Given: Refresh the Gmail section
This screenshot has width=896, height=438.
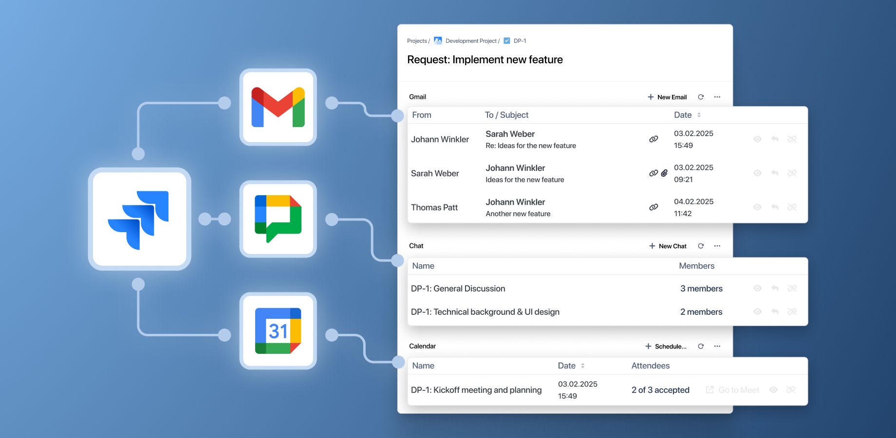Looking at the screenshot, I should [x=701, y=97].
